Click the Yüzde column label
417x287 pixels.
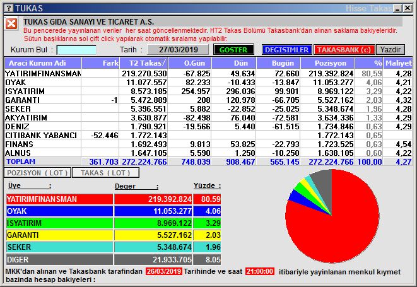[x=207, y=185]
